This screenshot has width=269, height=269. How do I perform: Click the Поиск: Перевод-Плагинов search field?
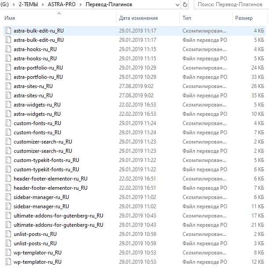232,4
